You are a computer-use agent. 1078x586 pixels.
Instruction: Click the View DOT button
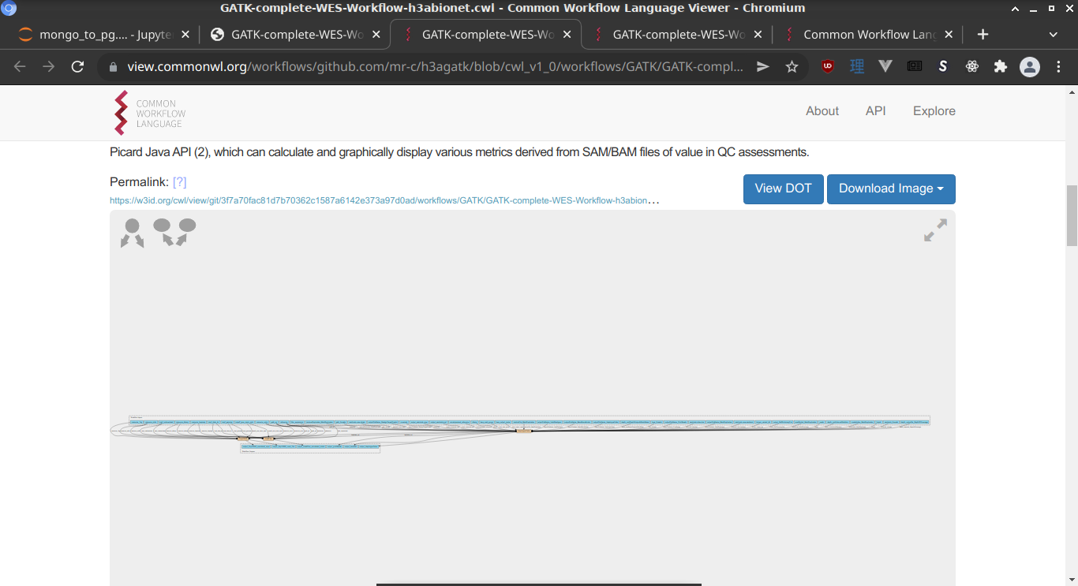[783, 189]
